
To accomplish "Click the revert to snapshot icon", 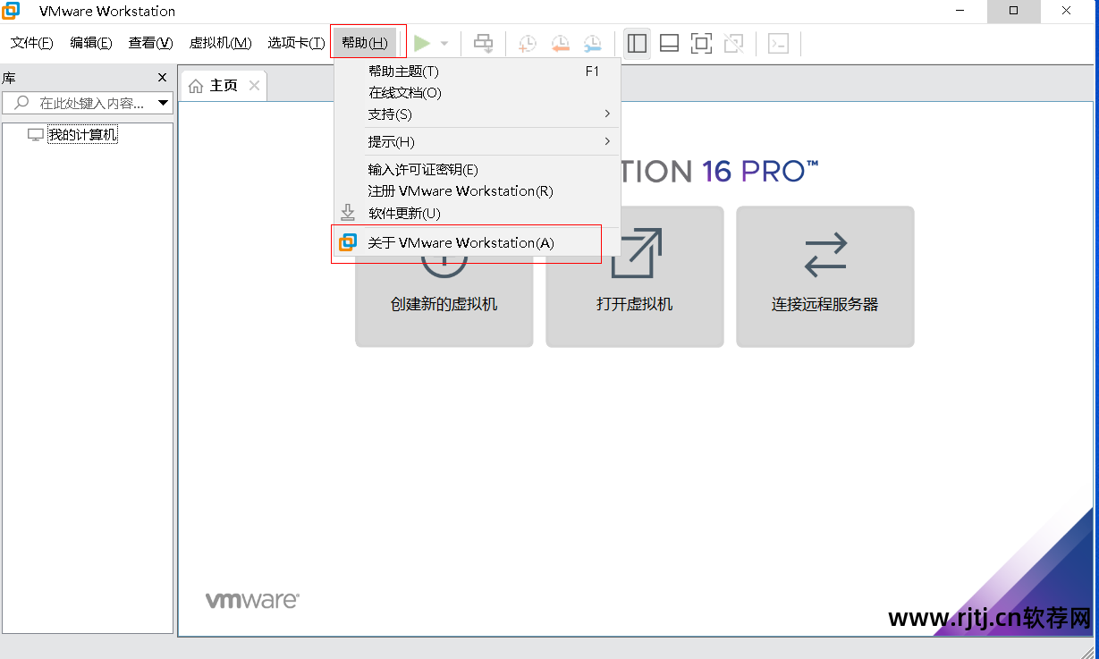I will click(561, 43).
